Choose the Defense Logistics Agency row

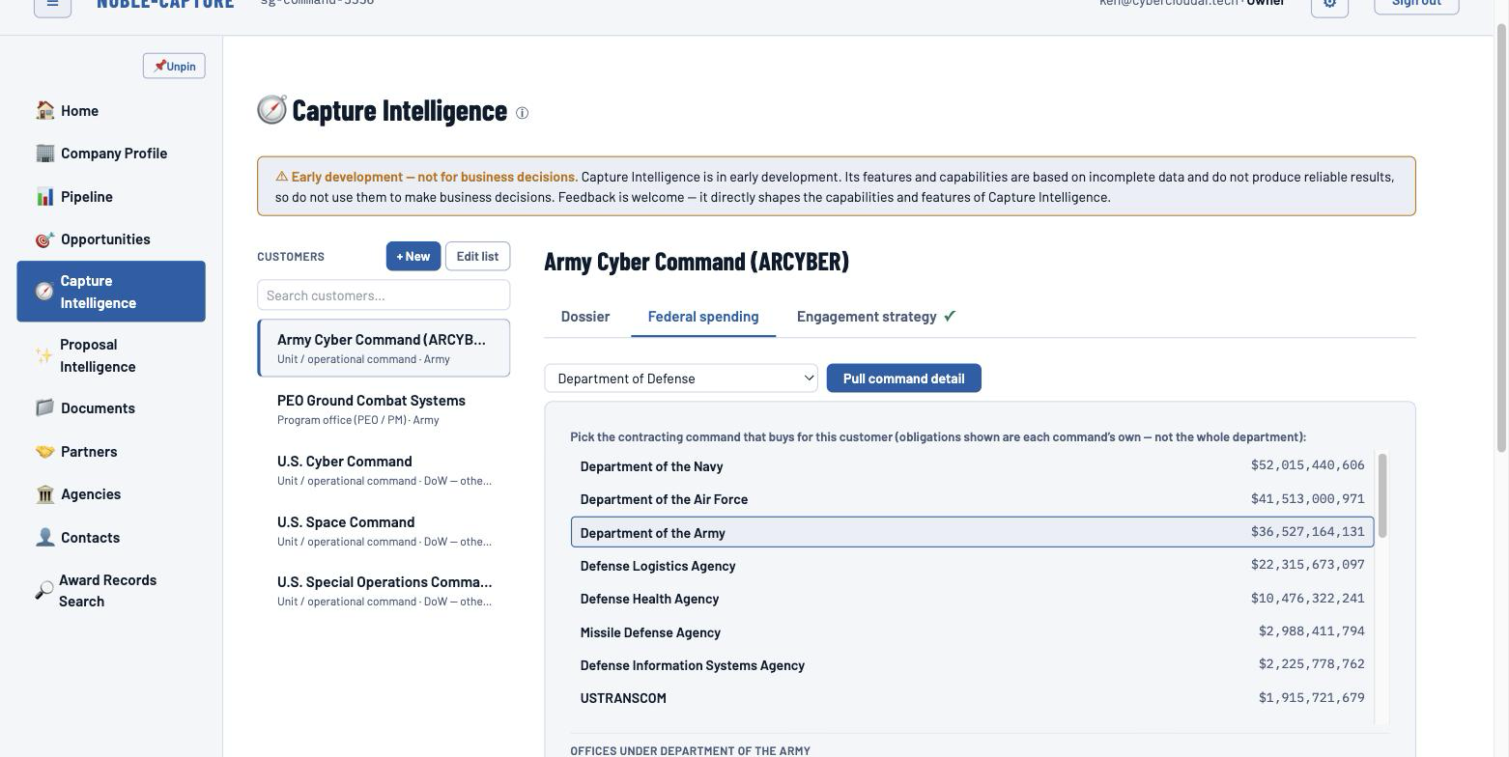point(972,566)
